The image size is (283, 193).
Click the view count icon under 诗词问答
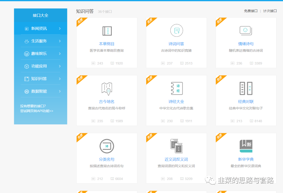(x=163, y=63)
